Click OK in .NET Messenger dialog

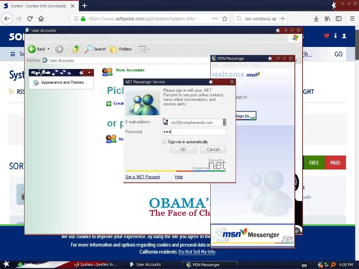(x=183, y=149)
